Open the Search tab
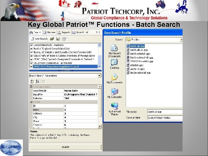The width and height of the screenshot is (208, 156). click(36, 32)
